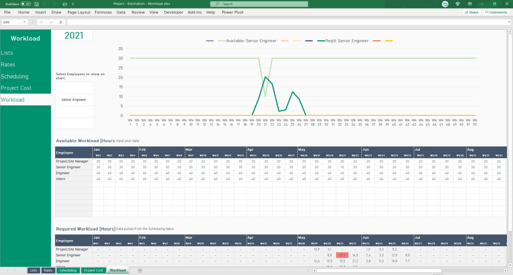Save the workbook using the Quick Access Toolbar icon

coord(36,4)
